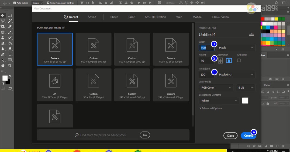Select the Eraser tool
This screenshot has width=290, height=152.
(x=3, y=43)
